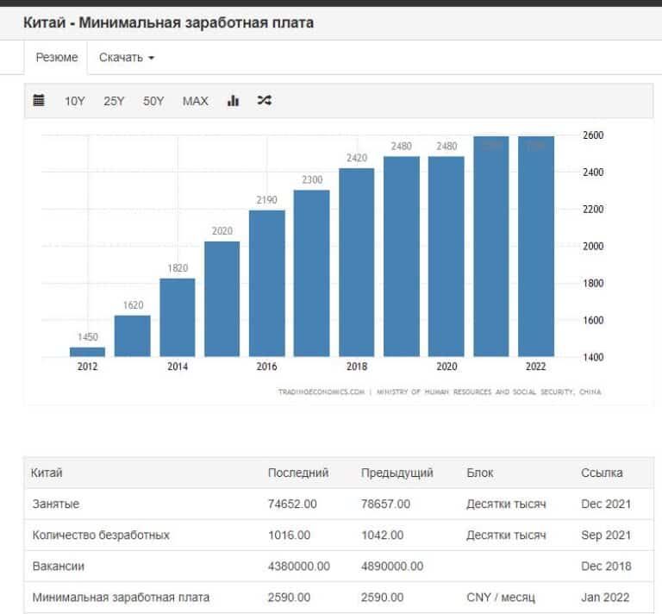Select the 25Y time range

tap(114, 101)
